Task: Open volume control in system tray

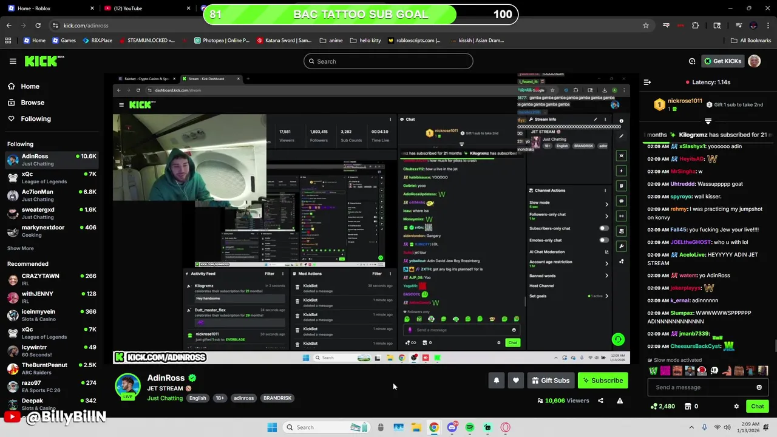Action: pyautogui.click(x=727, y=427)
